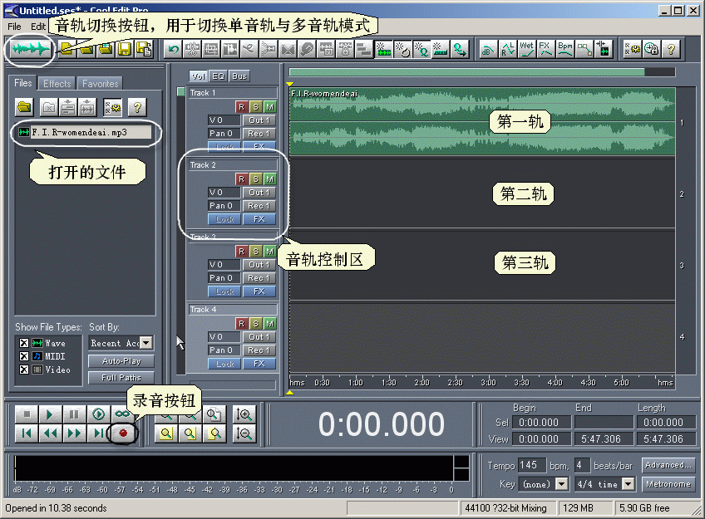Click the Zoom Out Full magnifier with page icon

(x=214, y=414)
